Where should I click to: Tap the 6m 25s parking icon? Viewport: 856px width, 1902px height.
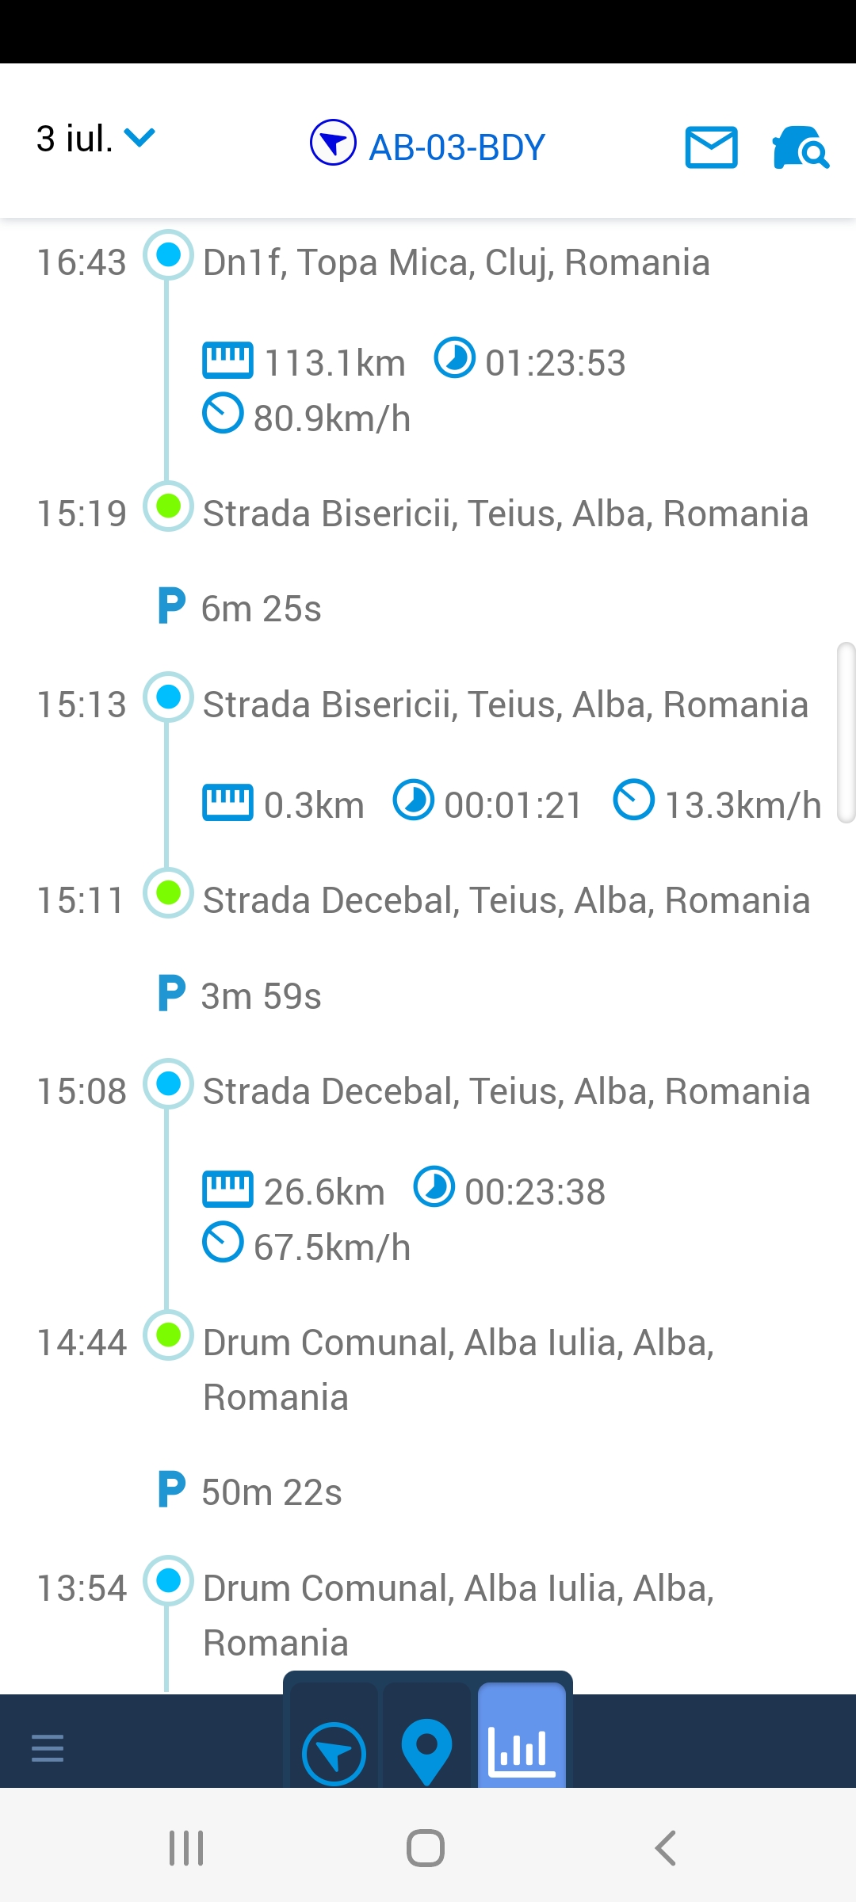pyautogui.click(x=172, y=606)
